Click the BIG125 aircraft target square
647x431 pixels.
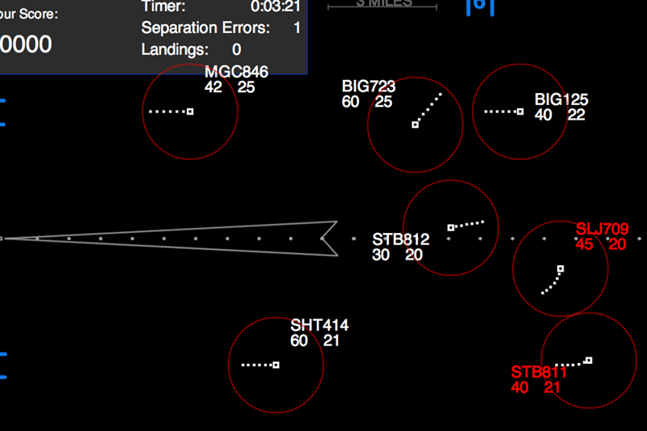click(x=520, y=112)
